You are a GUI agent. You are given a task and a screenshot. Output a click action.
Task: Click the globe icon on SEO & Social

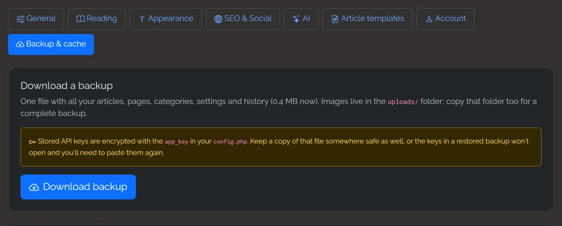(x=218, y=19)
